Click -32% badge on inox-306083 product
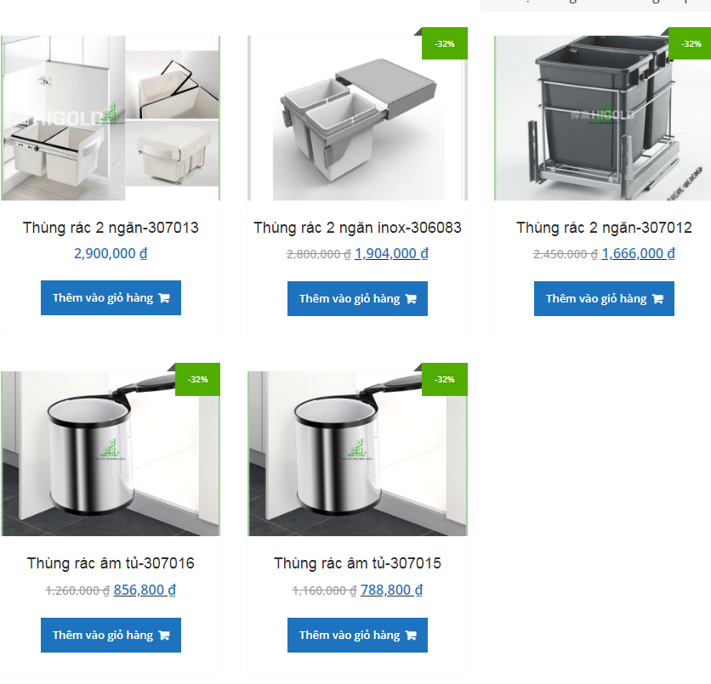The image size is (711, 684). 444,43
